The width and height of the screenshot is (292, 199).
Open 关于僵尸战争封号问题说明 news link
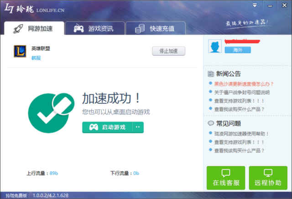coord(242,92)
